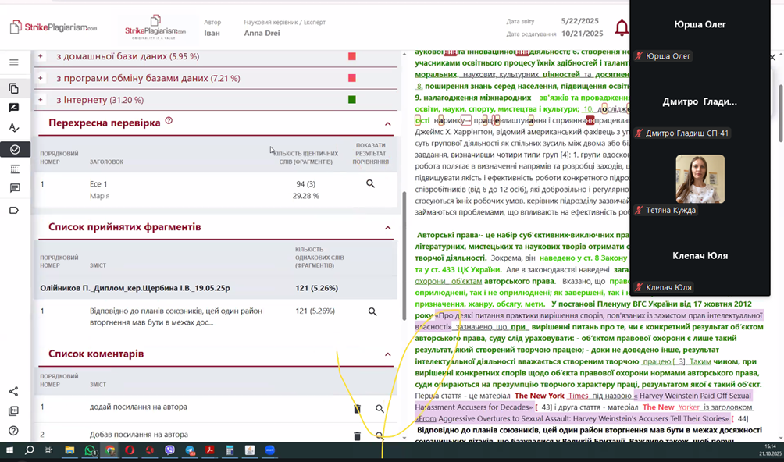Click the notification bell icon

click(622, 28)
